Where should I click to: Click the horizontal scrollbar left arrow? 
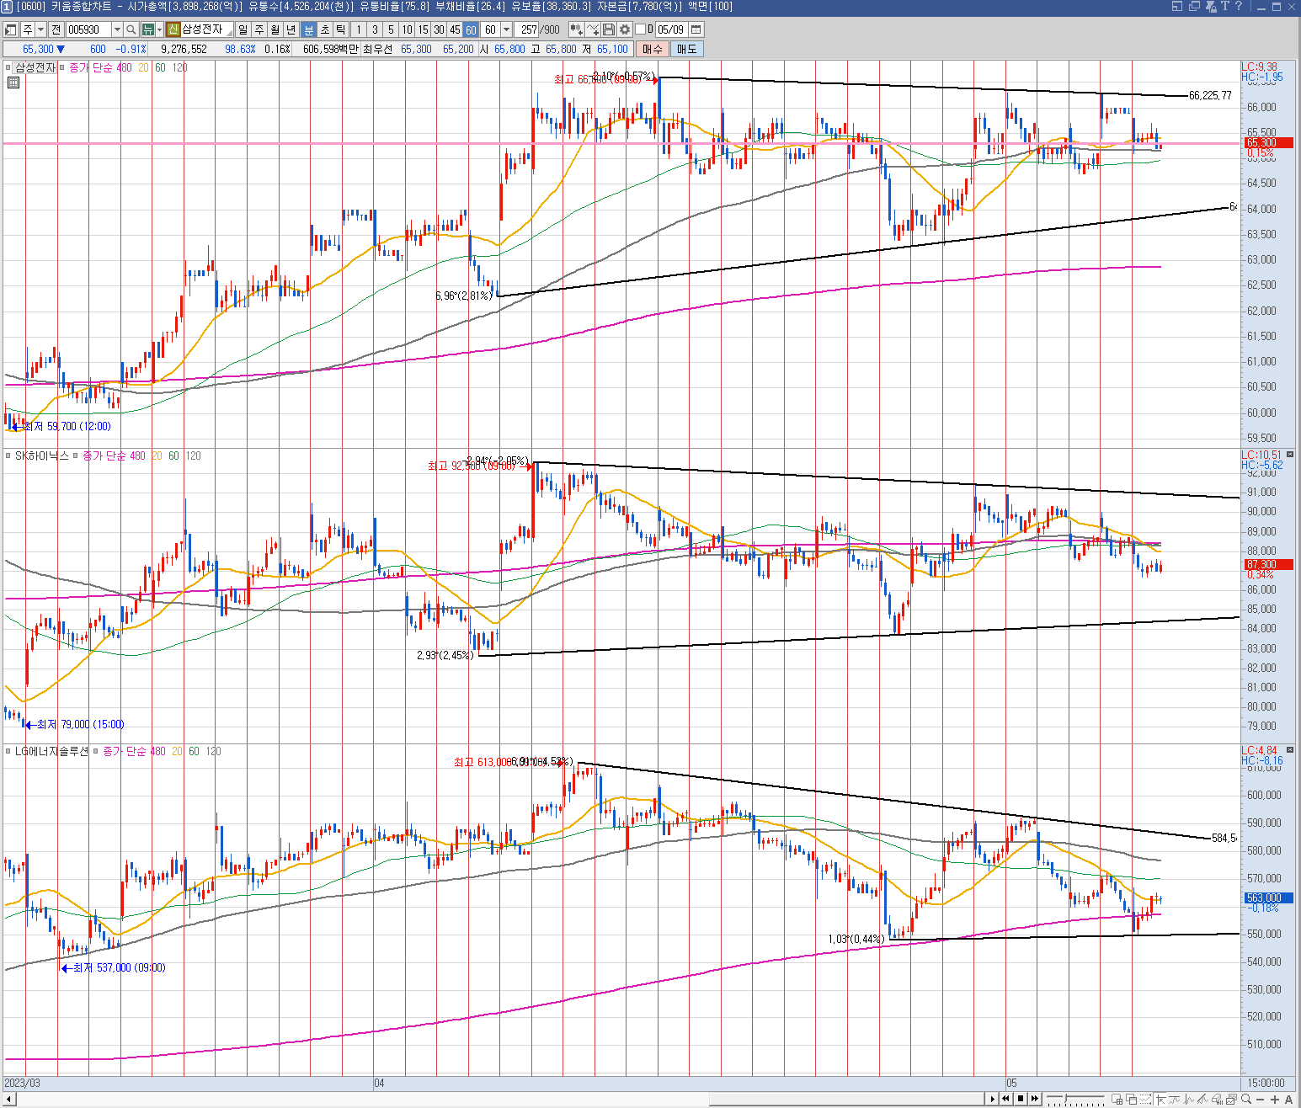(x=8, y=1099)
